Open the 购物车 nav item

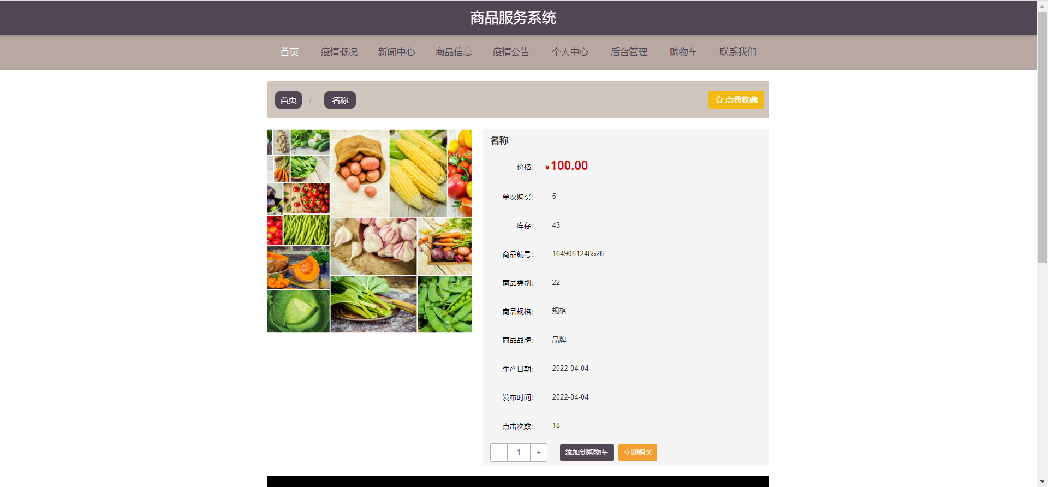click(683, 52)
